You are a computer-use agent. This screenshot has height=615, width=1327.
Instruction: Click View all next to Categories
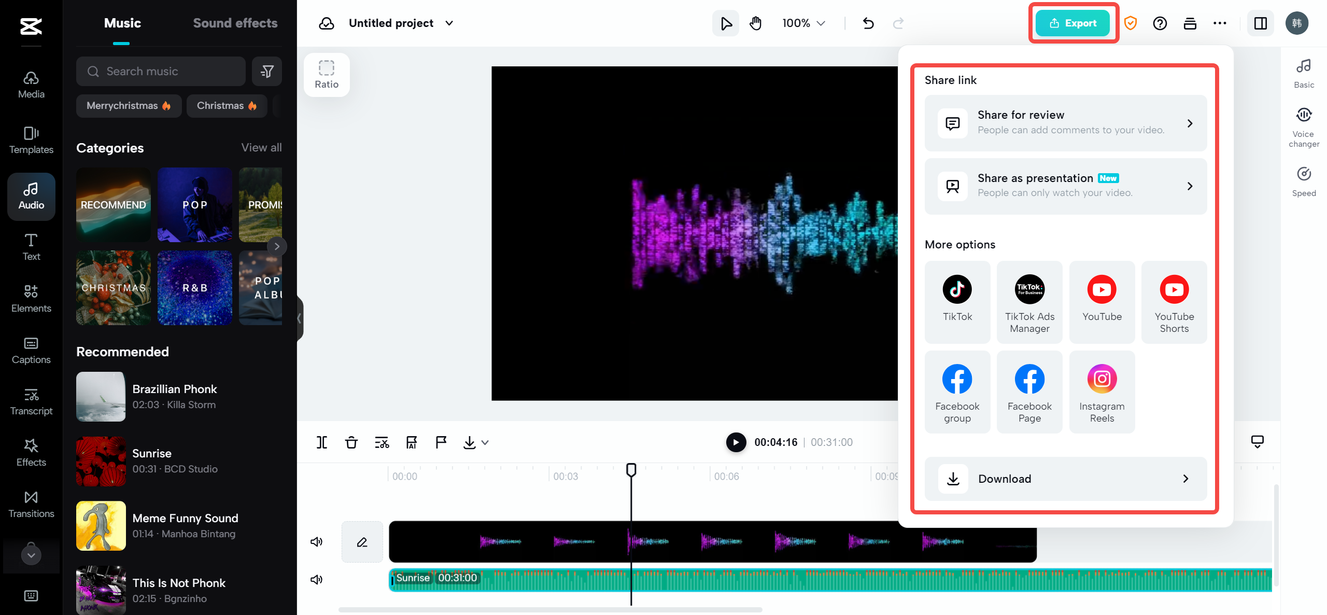click(261, 148)
